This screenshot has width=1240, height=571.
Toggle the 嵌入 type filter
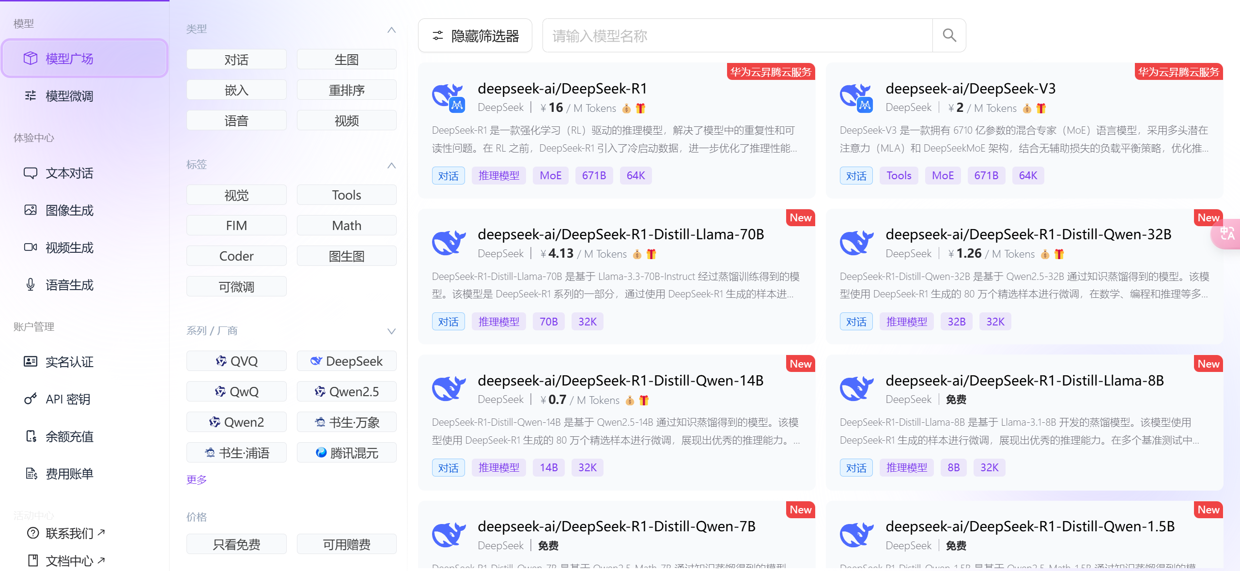pyautogui.click(x=236, y=90)
